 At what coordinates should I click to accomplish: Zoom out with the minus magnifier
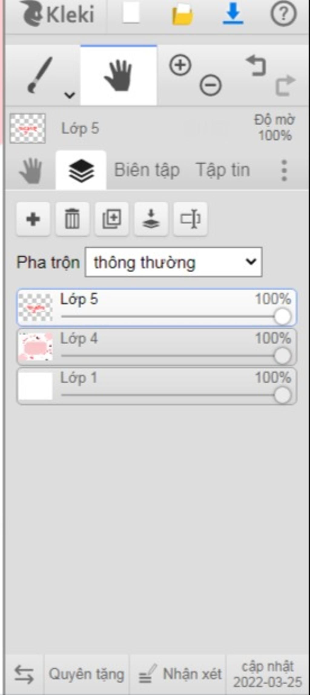210,85
